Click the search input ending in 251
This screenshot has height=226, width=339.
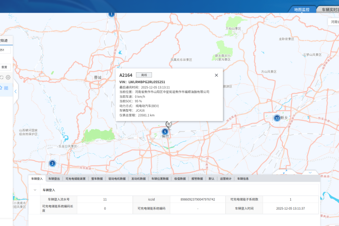coord(4,50)
